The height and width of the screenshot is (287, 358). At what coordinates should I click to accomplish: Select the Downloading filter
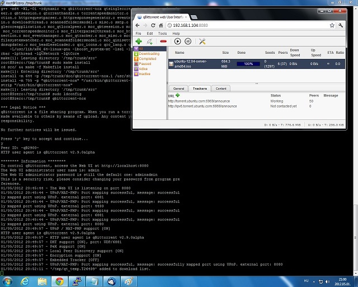tap(147, 54)
